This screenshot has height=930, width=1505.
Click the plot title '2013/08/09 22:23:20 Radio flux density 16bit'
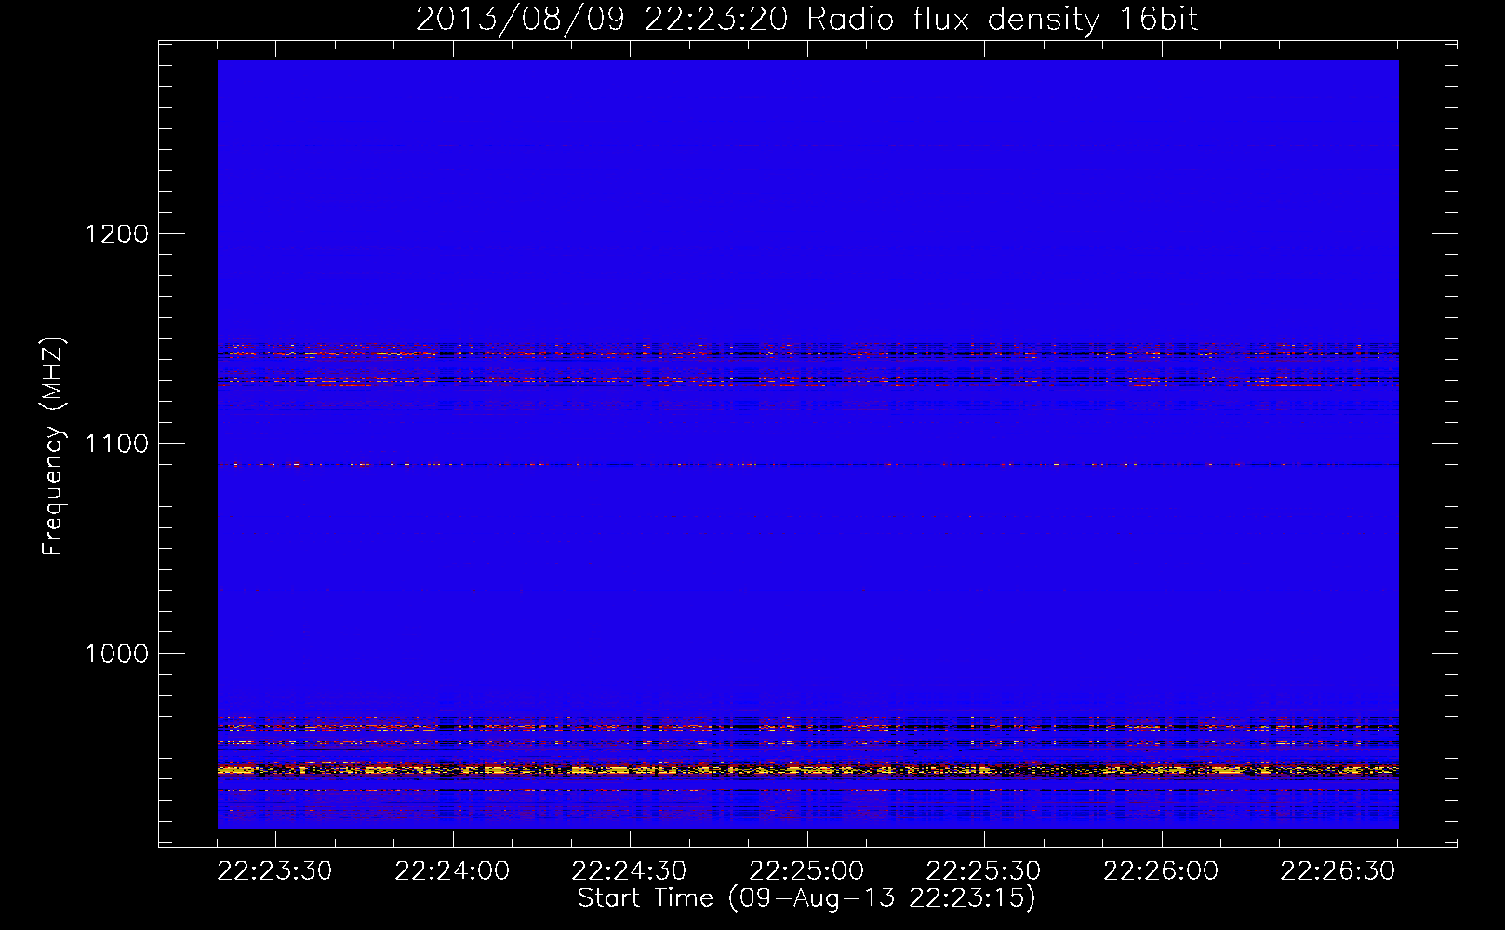tap(806, 19)
